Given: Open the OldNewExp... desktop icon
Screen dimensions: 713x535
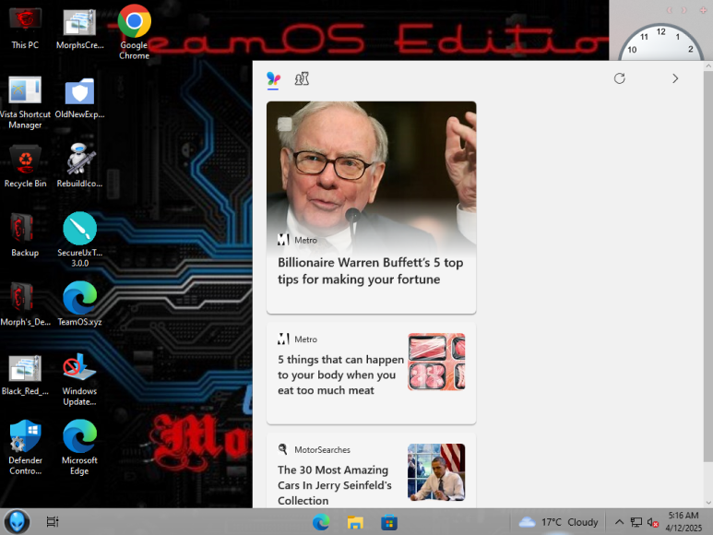Looking at the screenshot, I should pyautogui.click(x=79, y=98).
